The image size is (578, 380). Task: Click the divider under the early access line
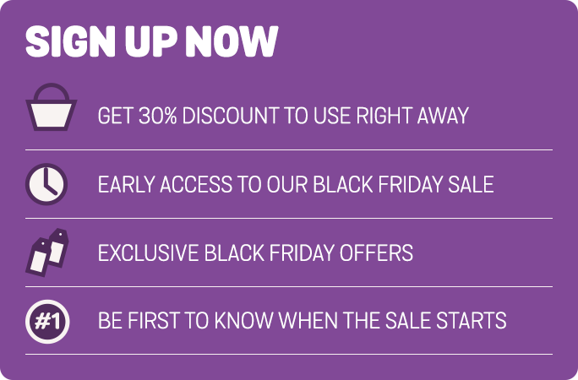289,219
